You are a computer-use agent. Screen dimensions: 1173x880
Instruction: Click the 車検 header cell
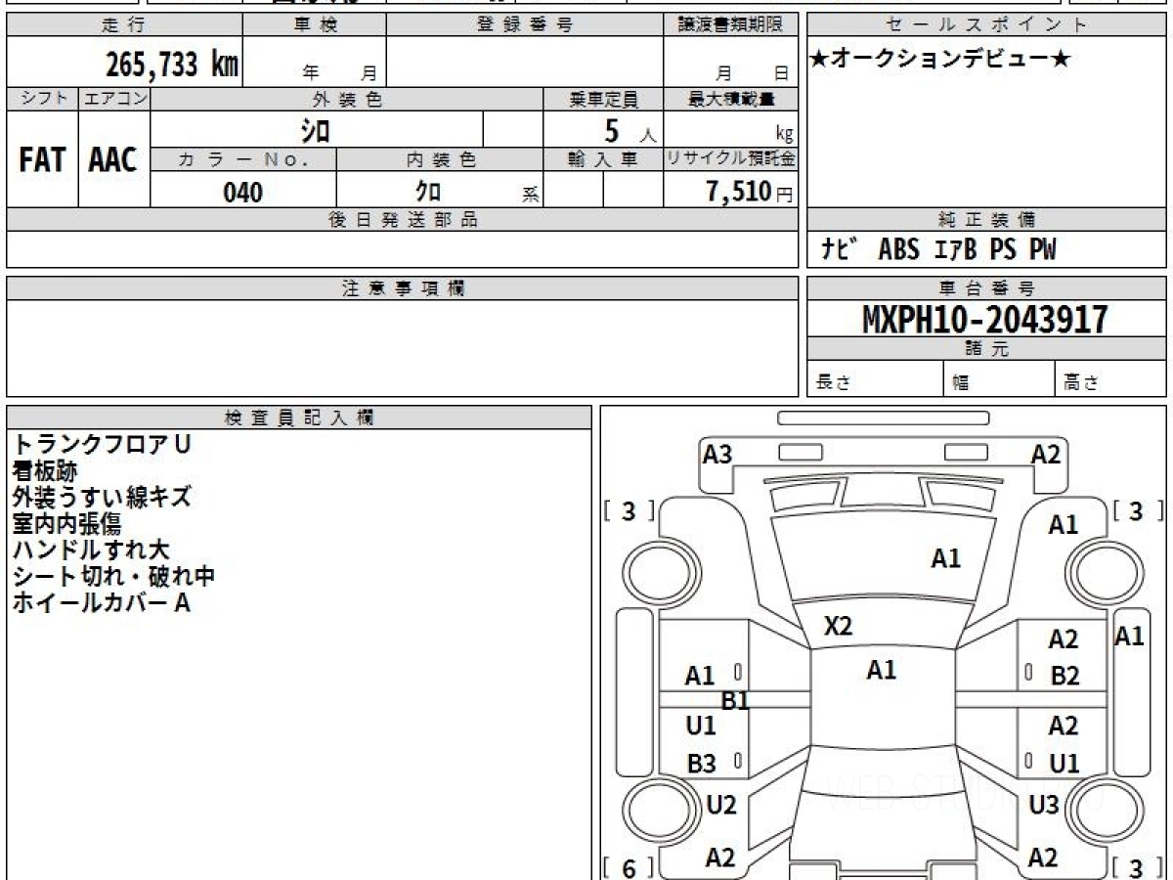pyautogui.click(x=315, y=25)
